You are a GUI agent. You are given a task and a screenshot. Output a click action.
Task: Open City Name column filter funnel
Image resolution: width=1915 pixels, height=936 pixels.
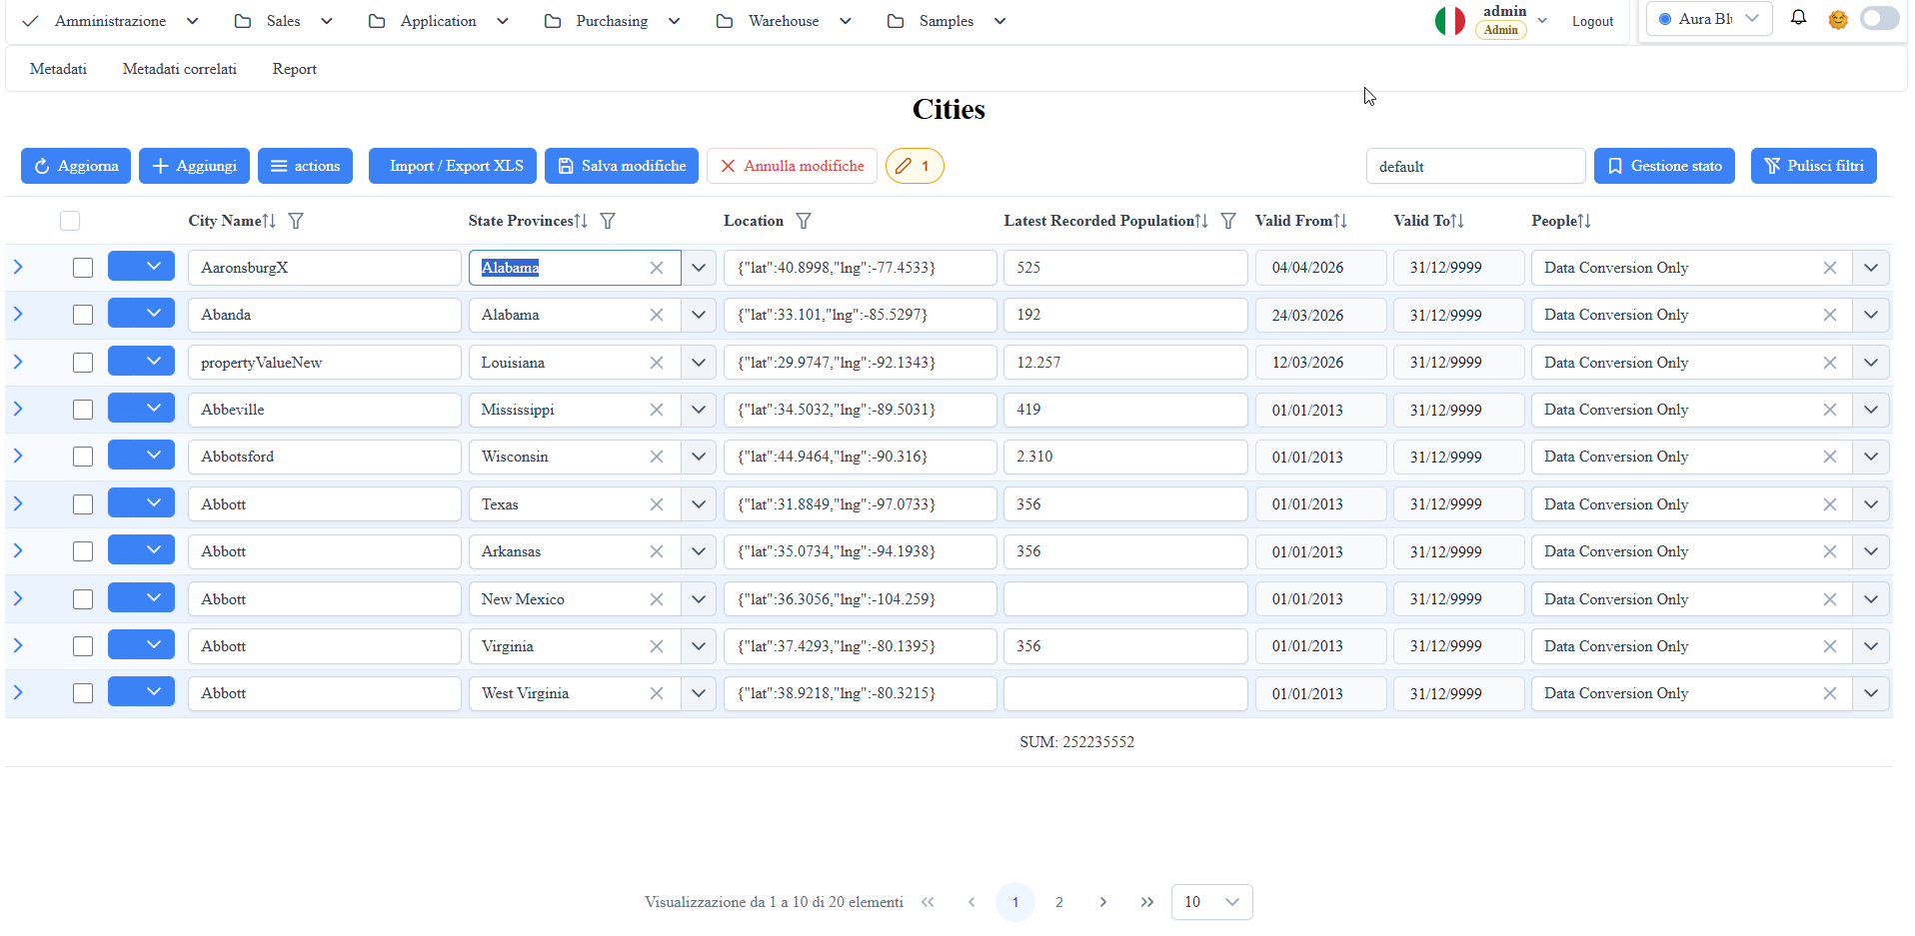tap(296, 221)
